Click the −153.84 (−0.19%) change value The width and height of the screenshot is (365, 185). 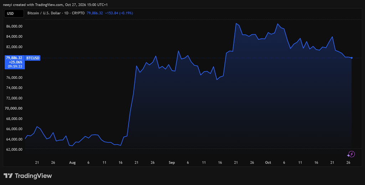tap(119, 13)
